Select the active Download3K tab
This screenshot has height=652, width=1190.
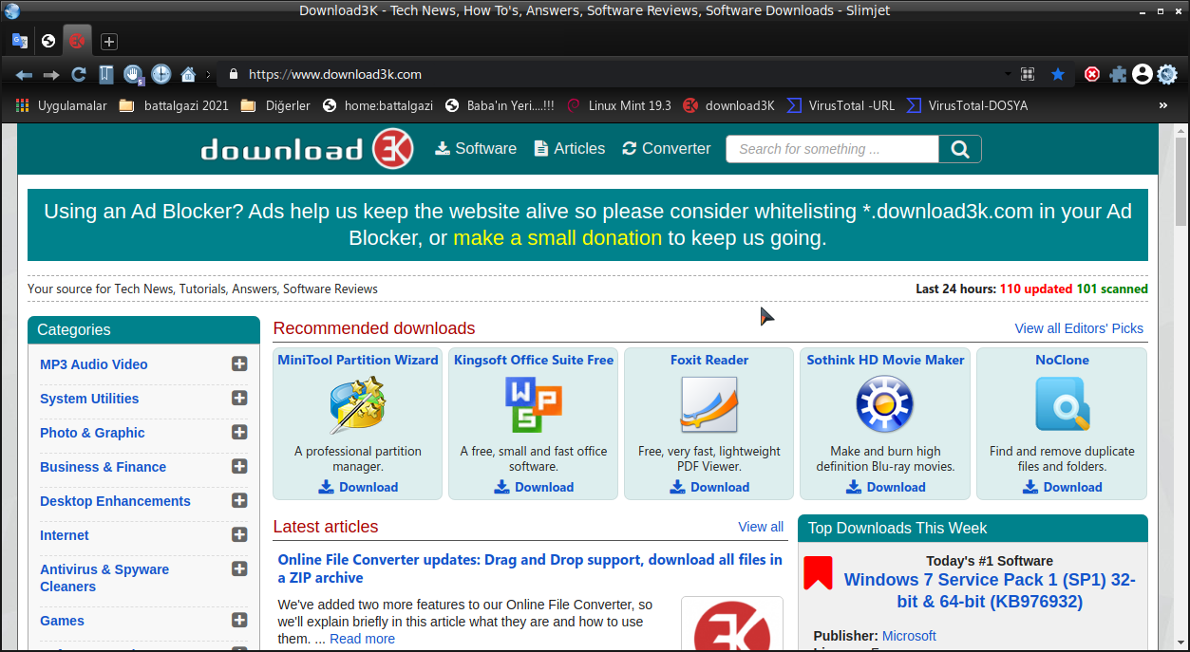coord(77,41)
